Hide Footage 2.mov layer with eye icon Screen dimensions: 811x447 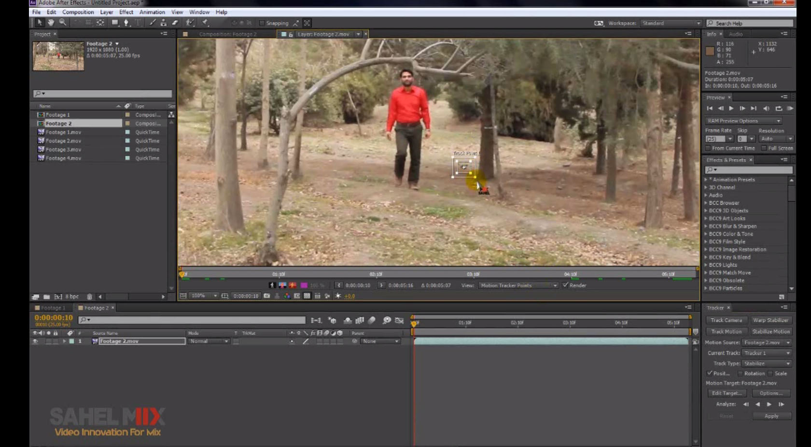tap(35, 341)
